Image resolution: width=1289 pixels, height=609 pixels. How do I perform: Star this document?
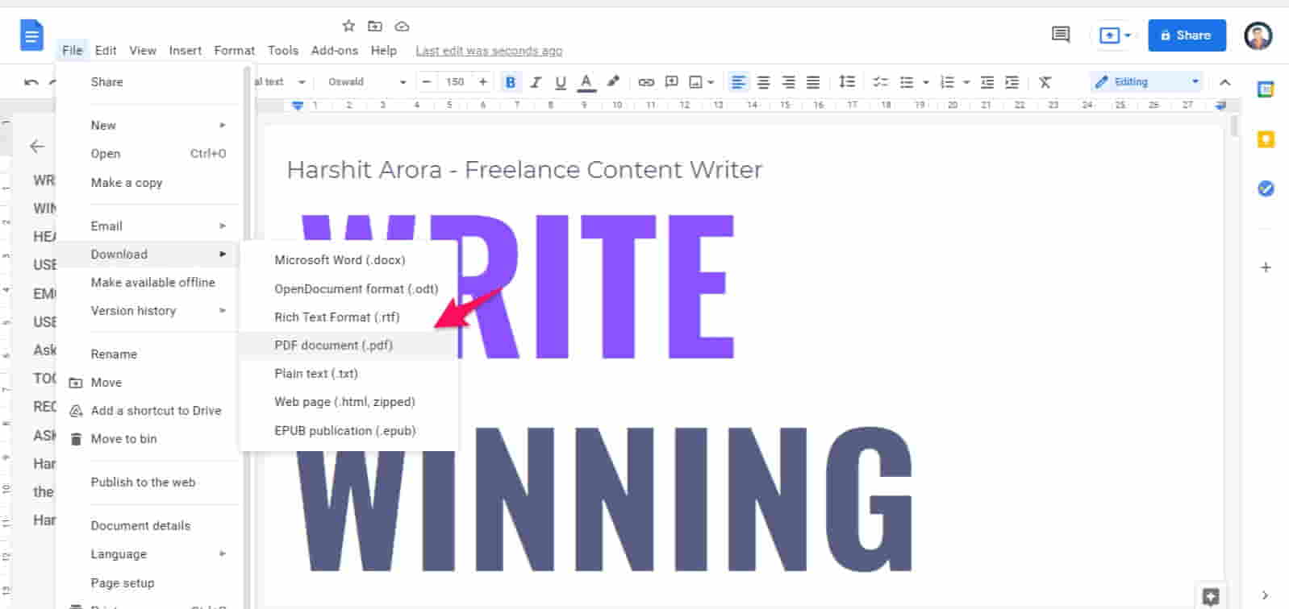click(348, 26)
